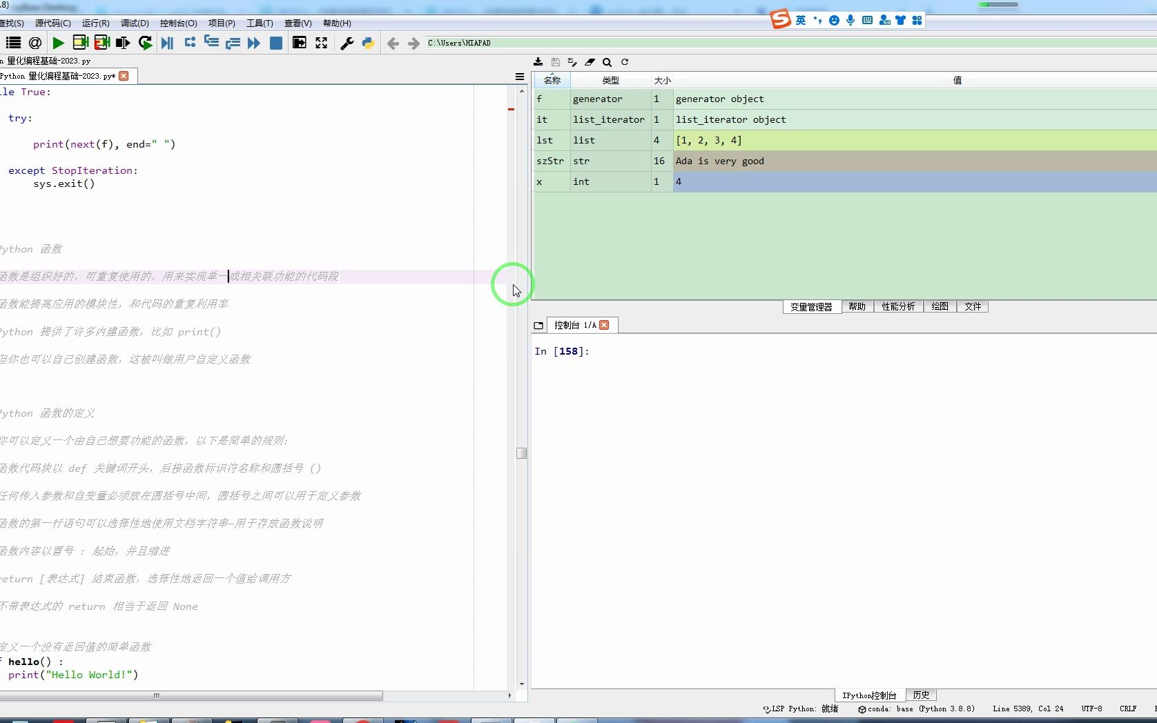Image resolution: width=1157 pixels, height=723 pixels.
Task: Run the file with green play button
Action: (x=58, y=43)
